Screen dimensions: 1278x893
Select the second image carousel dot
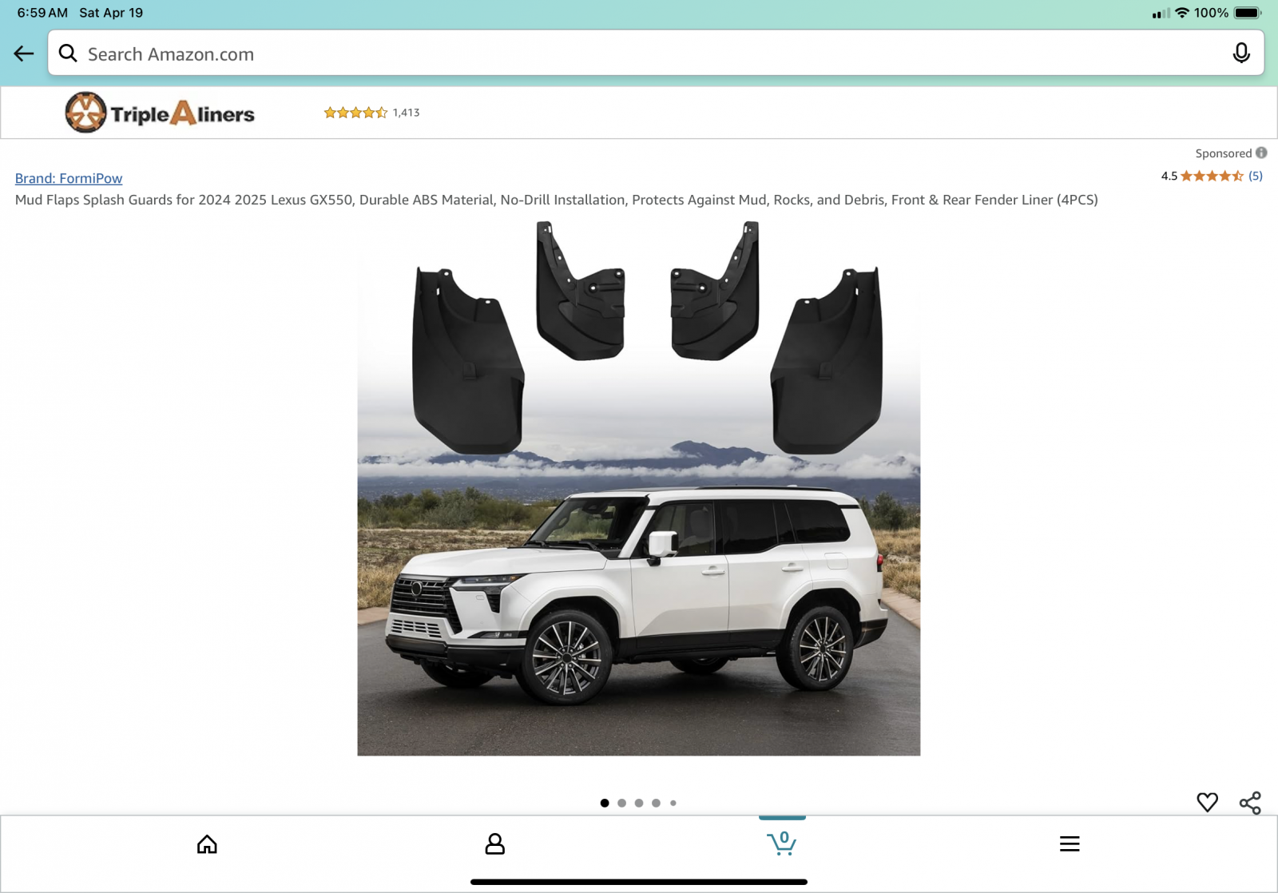coord(621,803)
